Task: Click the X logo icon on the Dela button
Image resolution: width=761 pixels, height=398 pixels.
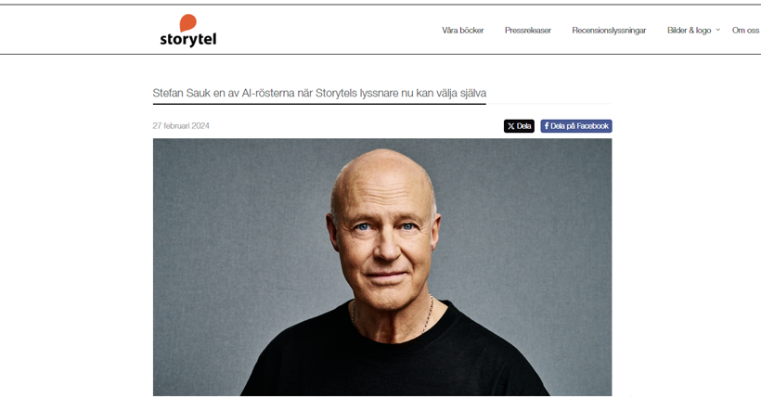Action: pos(510,126)
